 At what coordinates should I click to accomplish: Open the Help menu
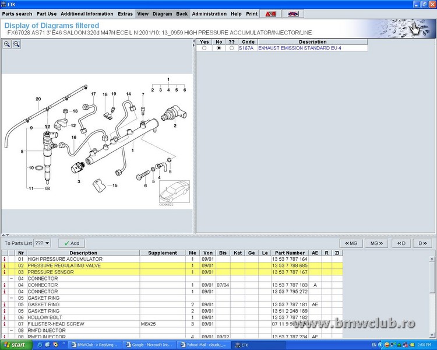(236, 13)
